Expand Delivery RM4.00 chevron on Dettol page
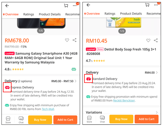Image resolution: width=163 pixels, height=127 pixels. [157, 72]
